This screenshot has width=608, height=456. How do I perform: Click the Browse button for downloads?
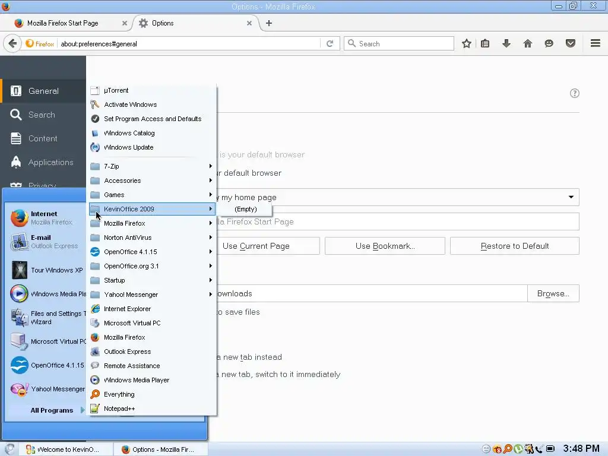click(553, 293)
